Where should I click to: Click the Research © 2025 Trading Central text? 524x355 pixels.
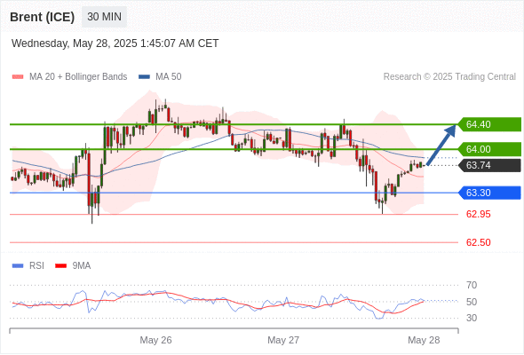[x=449, y=77]
